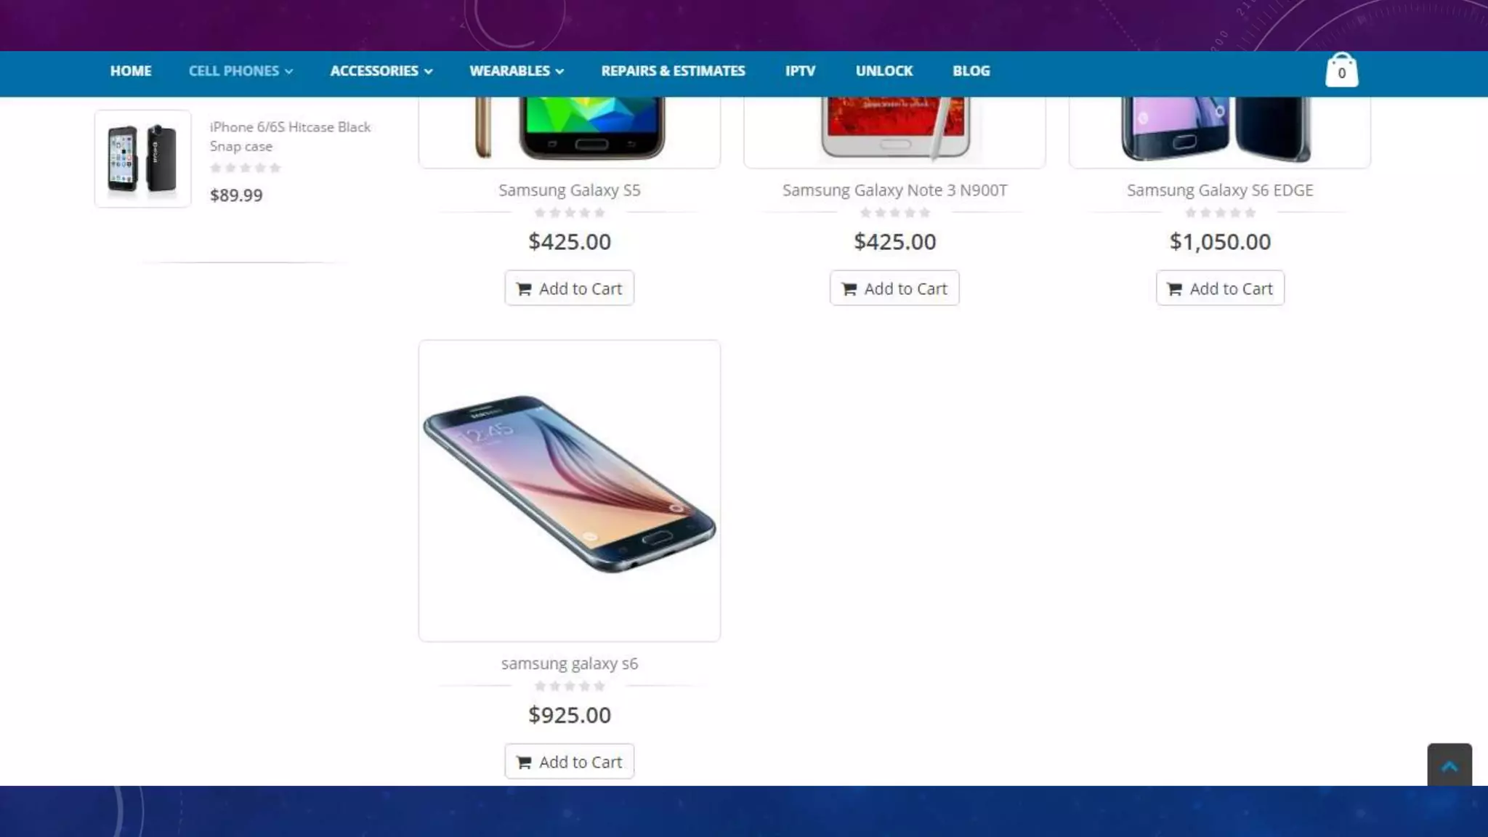1488x837 pixels.
Task: Go to the Home menu item
Action: point(131,70)
